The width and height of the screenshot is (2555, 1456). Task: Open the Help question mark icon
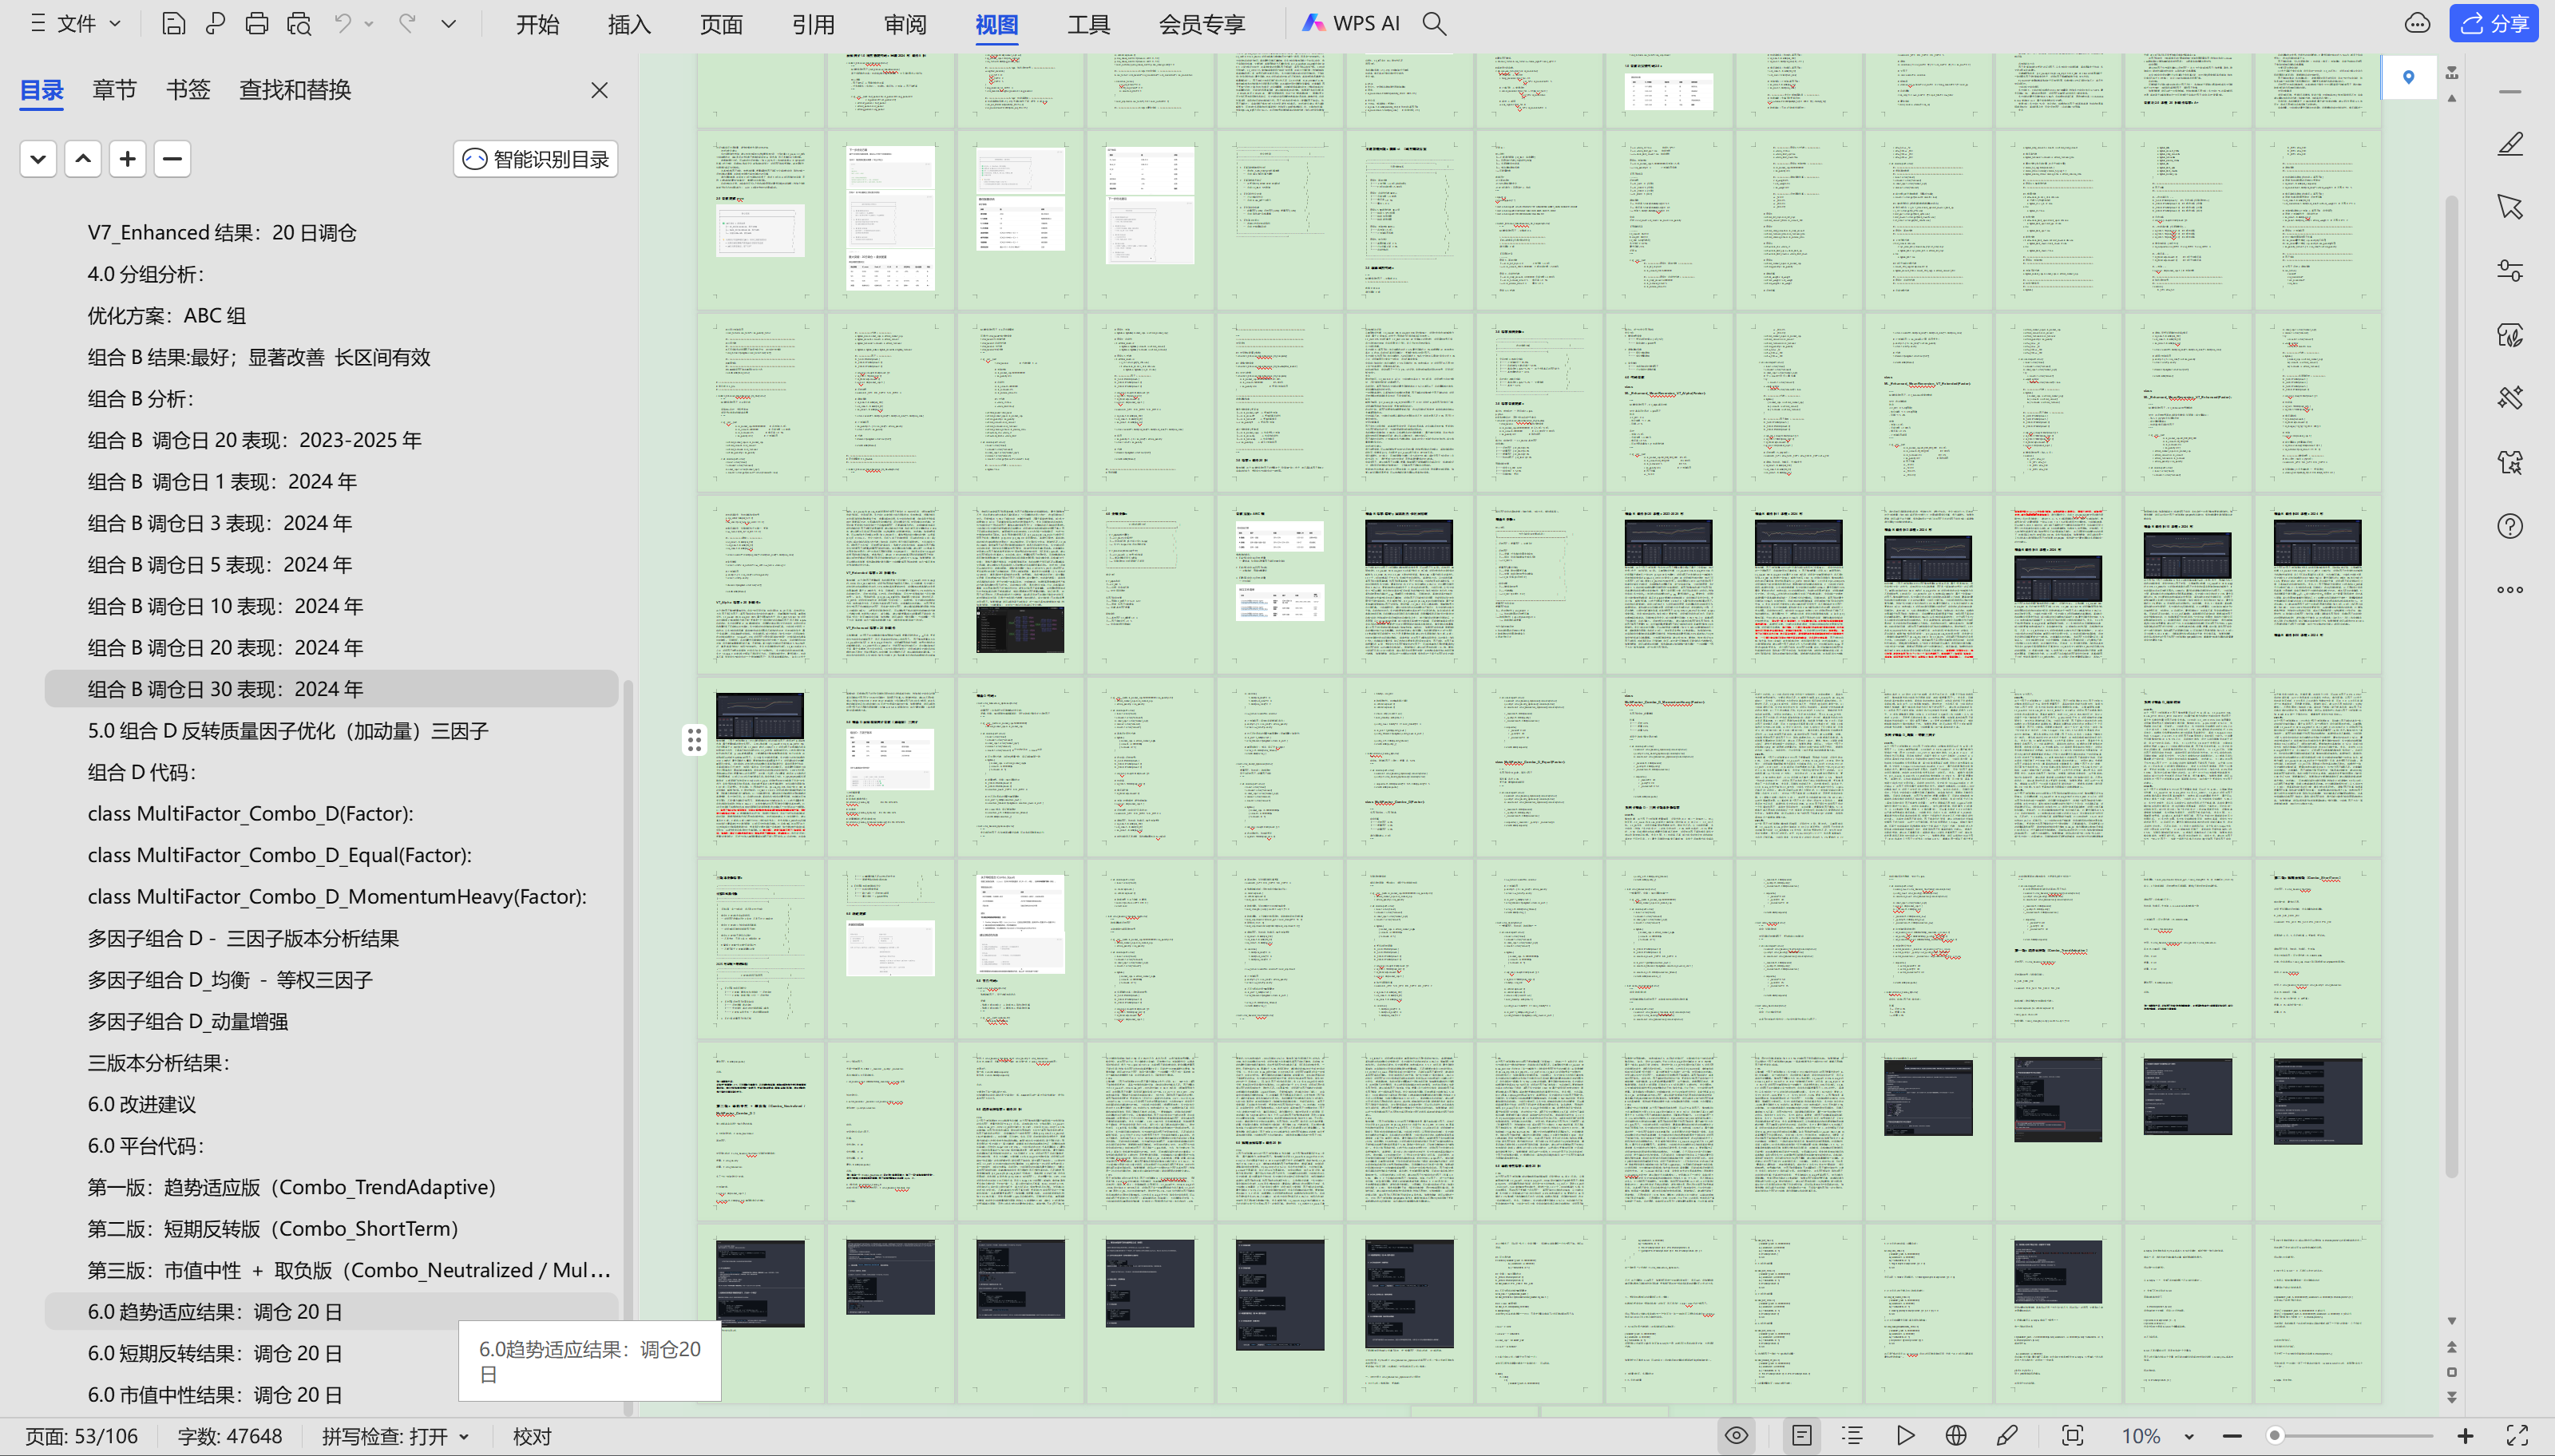coord(2510,526)
